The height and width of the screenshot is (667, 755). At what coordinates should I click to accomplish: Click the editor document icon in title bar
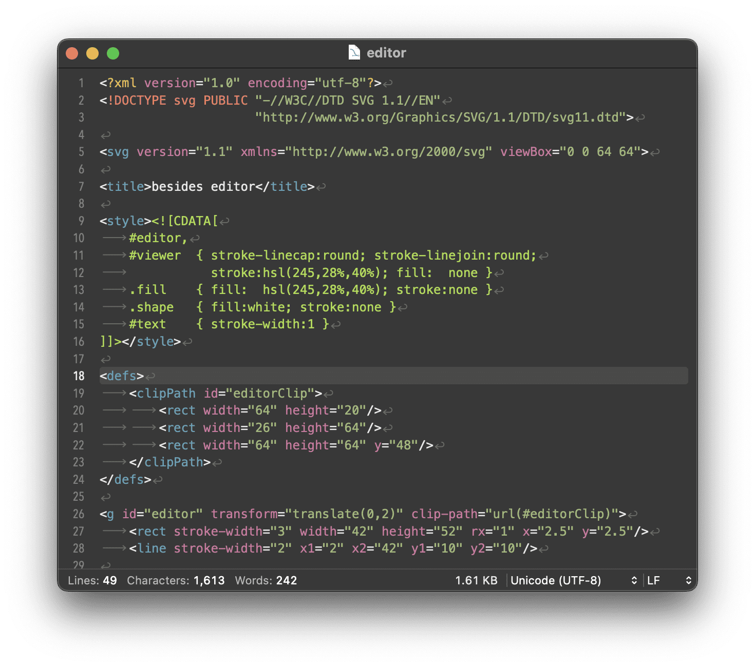pyautogui.click(x=354, y=52)
